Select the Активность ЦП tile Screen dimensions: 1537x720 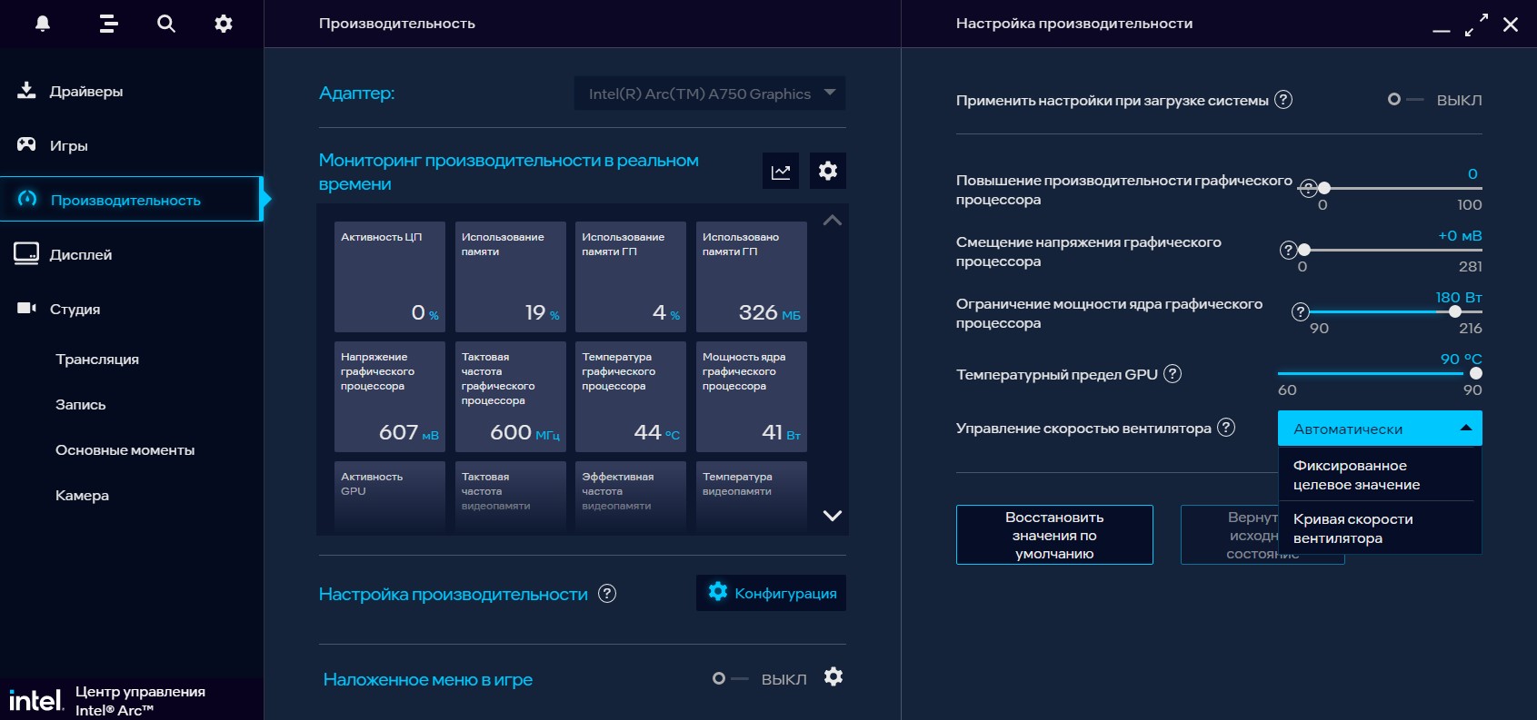[x=390, y=277]
